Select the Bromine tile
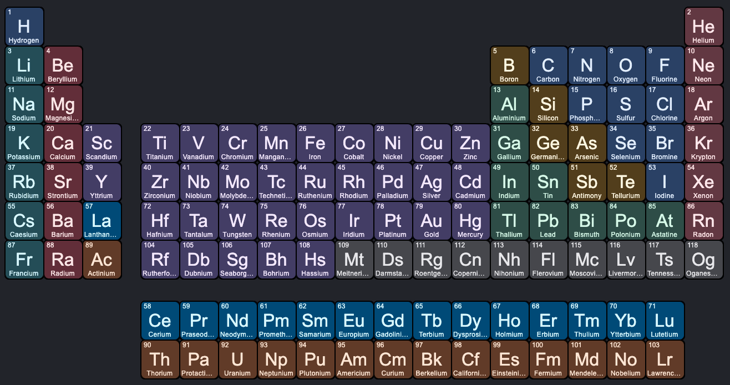The width and height of the screenshot is (730, 385). click(665, 143)
